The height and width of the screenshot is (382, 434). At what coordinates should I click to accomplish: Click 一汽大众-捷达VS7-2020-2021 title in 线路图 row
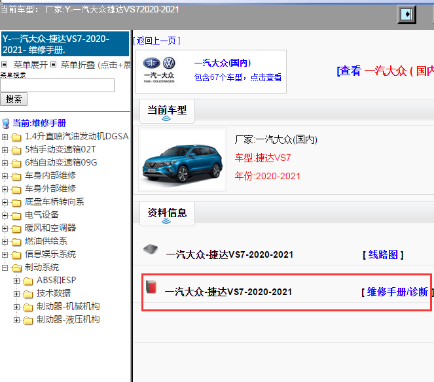(230, 254)
